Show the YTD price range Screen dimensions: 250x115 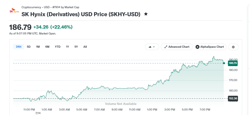click(58, 47)
